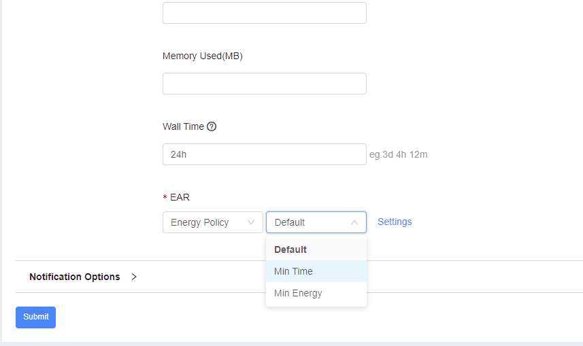The image size is (583, 346).
Task: Collapse the Default dropdown via its up-arrow
Action: click(354, 222)
